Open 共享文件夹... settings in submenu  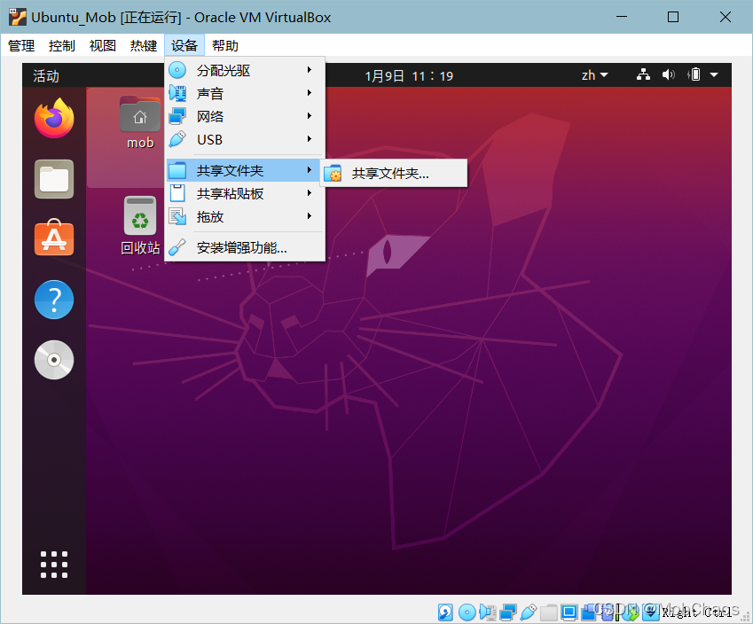(395, 173)
